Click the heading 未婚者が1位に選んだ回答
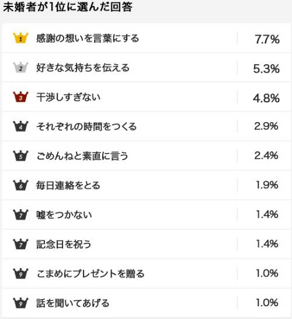This screenshot has height=319, width=292. (x=68, y=6)
